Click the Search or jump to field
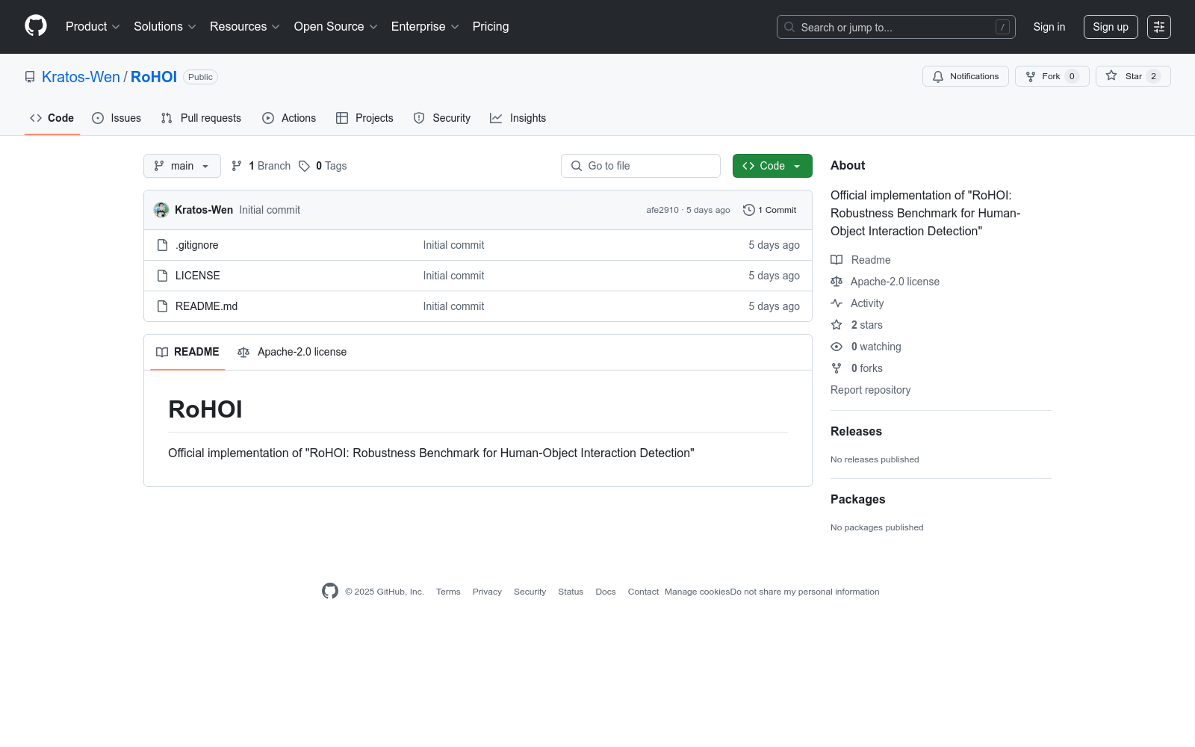The image size is (1195, 747). 896,27
